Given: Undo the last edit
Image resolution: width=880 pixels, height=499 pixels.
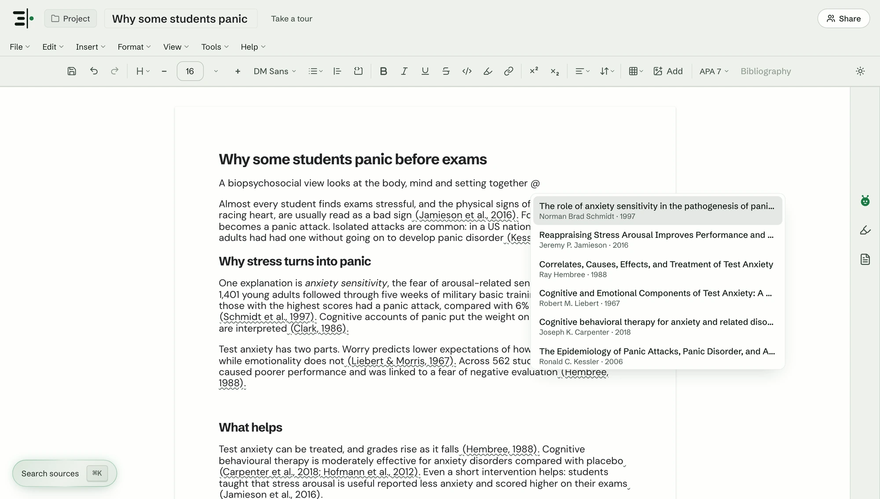Looking at the screenshot, I should [94, 71].
